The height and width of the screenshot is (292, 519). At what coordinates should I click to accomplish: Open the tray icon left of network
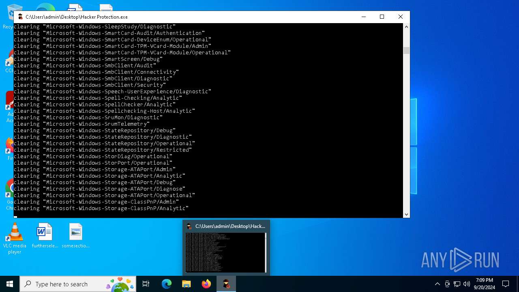click(x=447, y=284)
